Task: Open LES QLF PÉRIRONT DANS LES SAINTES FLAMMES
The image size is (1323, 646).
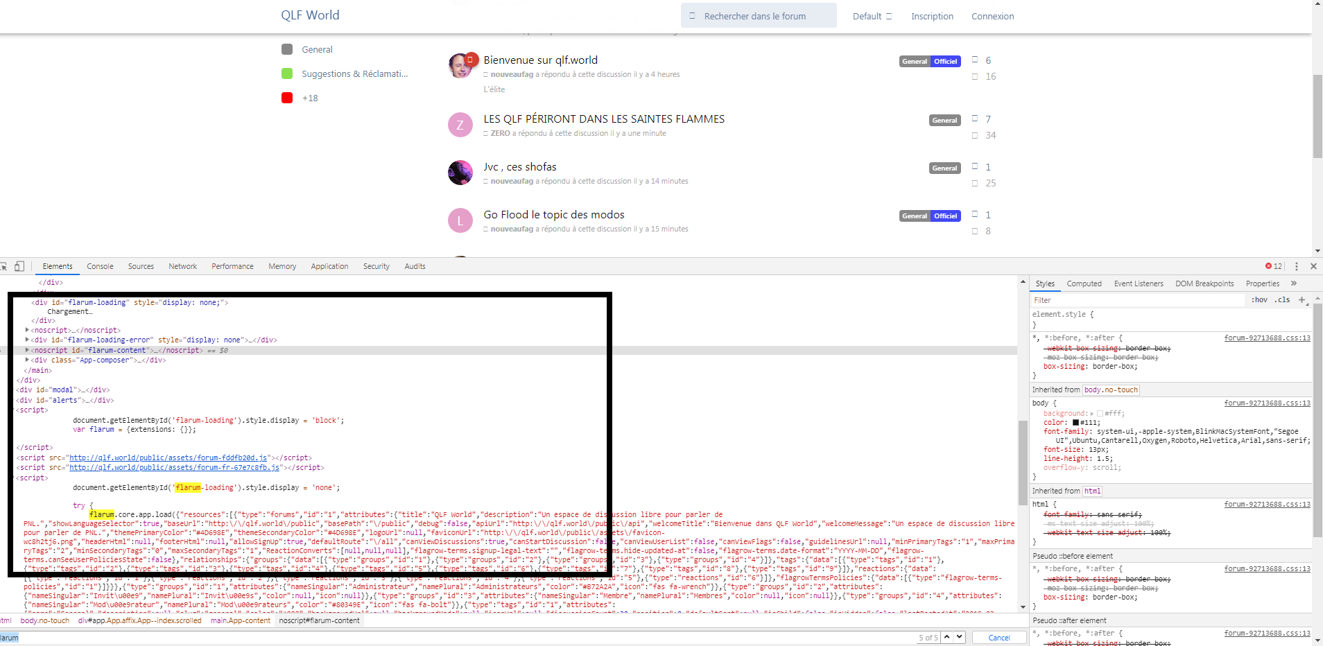Action: pyautogui.click(x=604, y=119)
